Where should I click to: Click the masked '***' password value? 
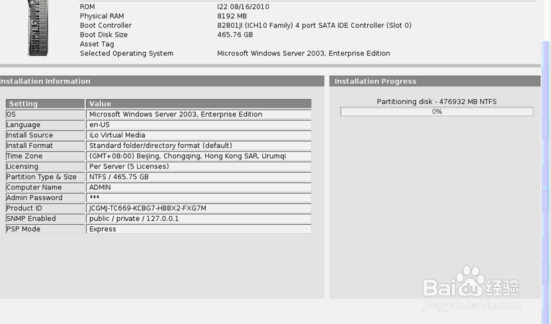(94, 197)
